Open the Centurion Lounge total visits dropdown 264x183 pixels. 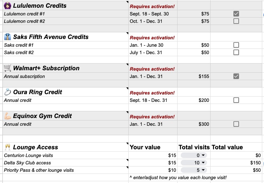(194, 155)
